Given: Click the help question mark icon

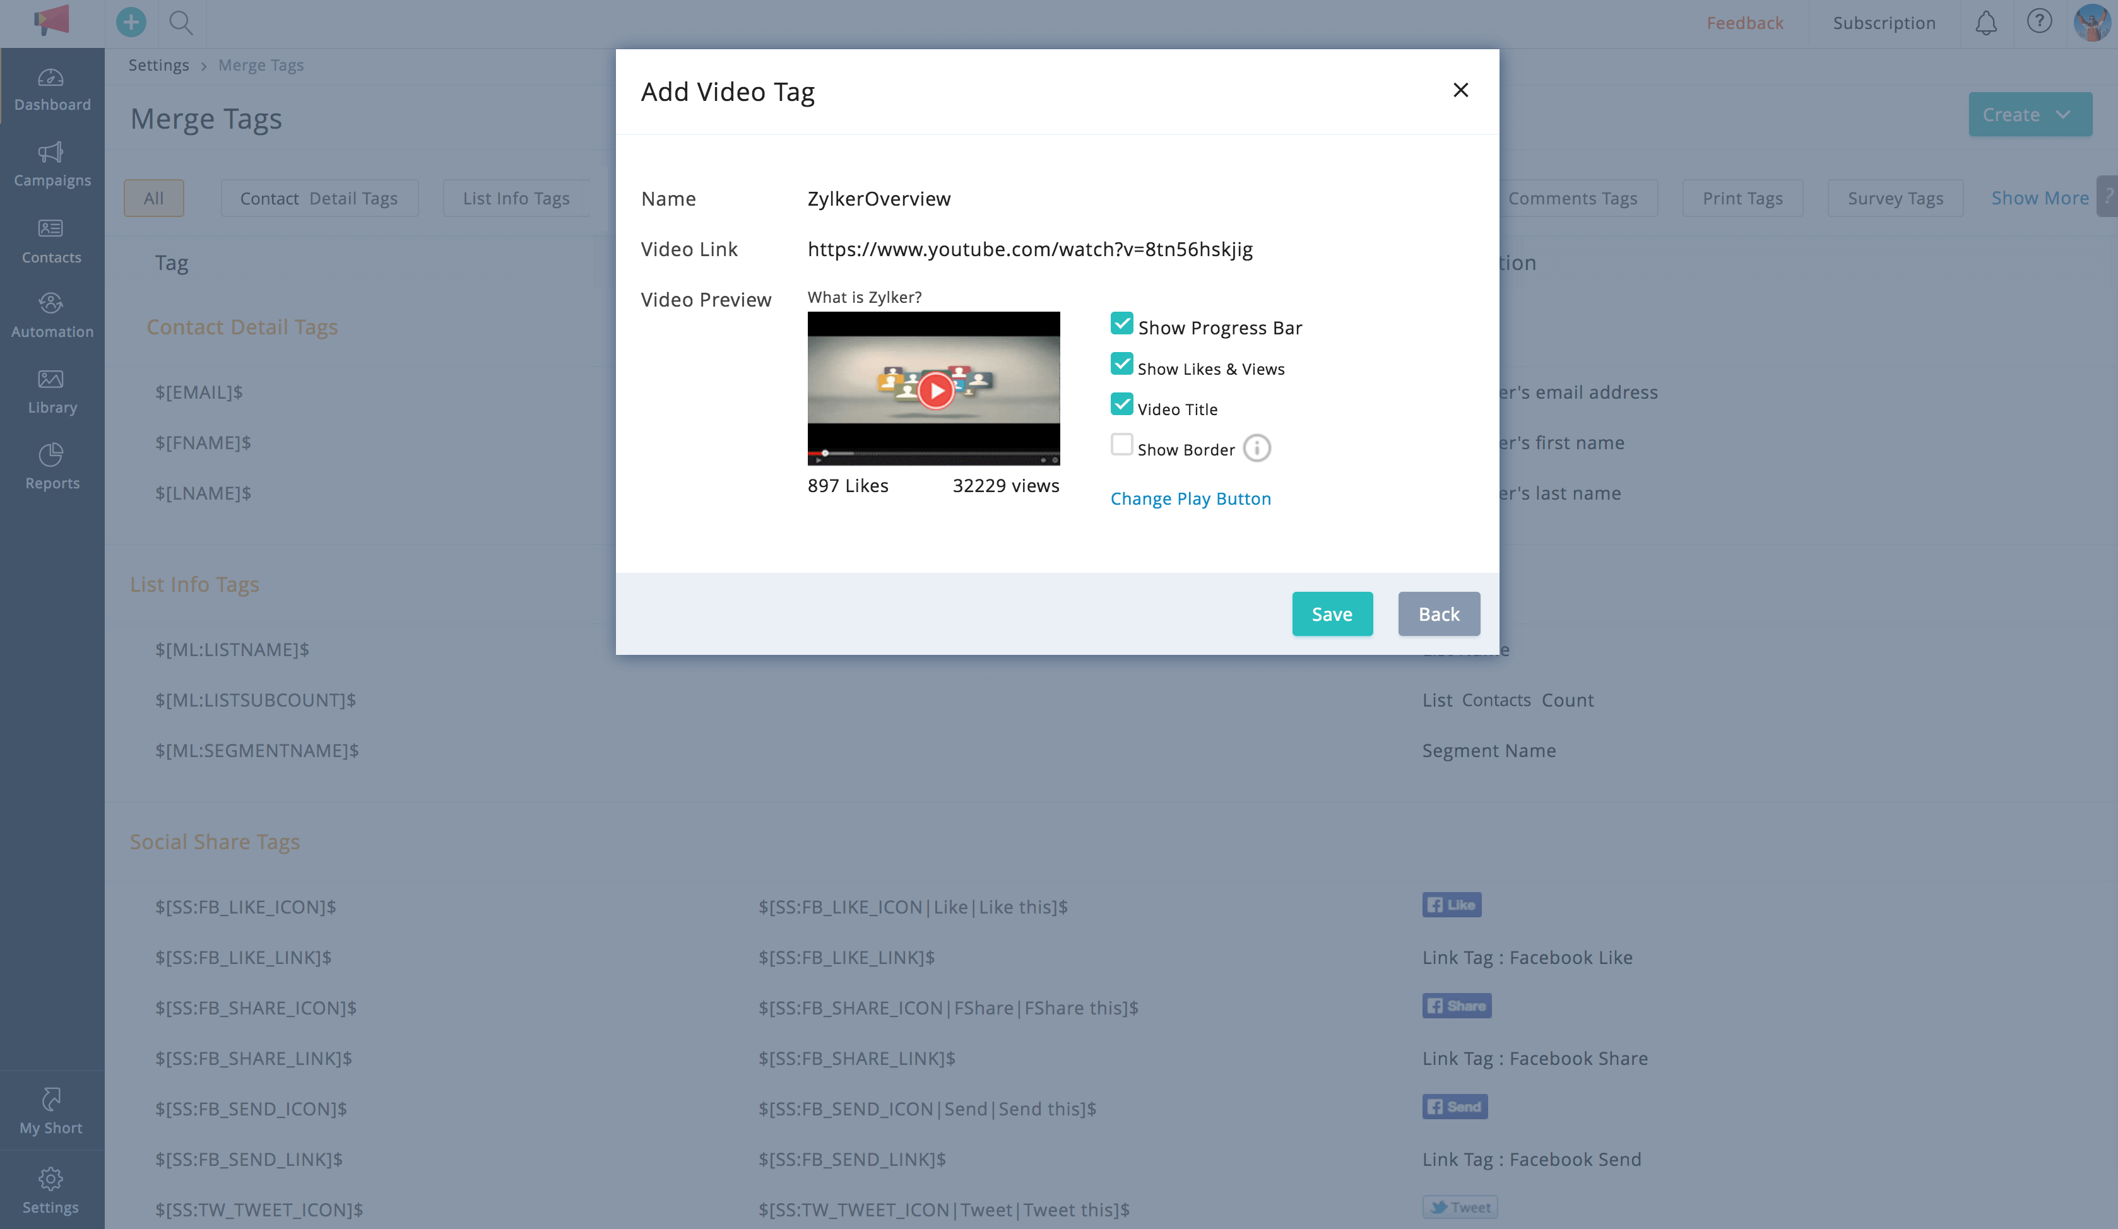Looking at the screenshot, I should coord(2039,21).
